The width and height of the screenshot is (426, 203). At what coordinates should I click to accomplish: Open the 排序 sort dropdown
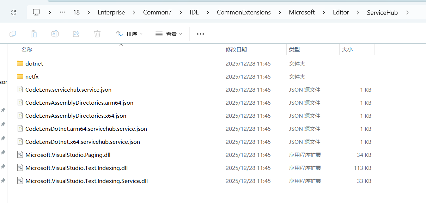pos(129,34)
